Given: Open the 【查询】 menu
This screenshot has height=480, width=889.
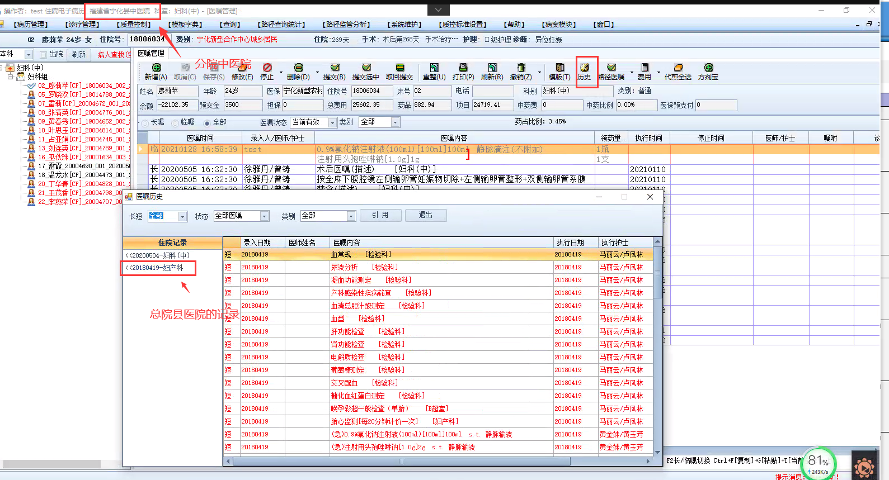Looking at the screenshot, I should [231, 25].
